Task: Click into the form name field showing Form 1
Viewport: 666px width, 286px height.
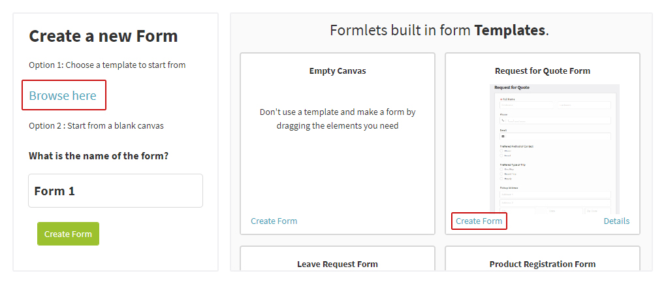Action: [x=116, y=191]
